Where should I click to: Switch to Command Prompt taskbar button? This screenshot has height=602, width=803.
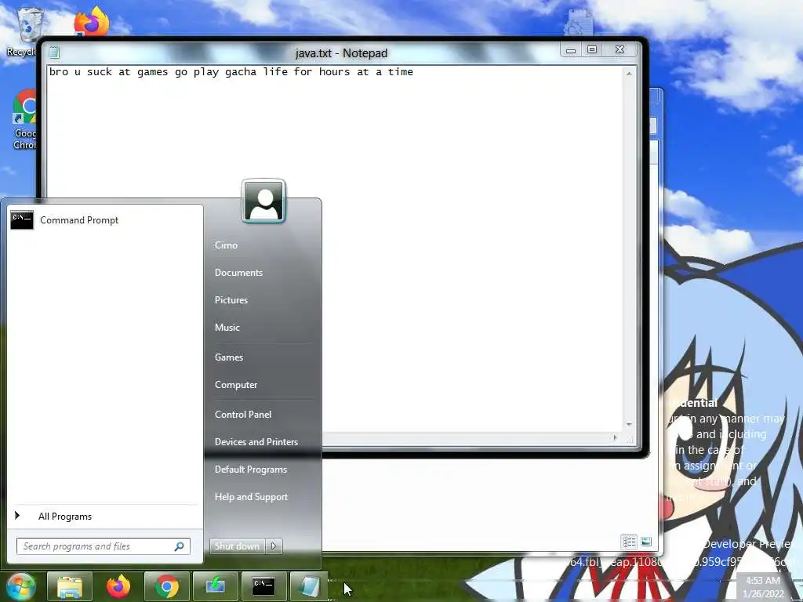[263, 586]
